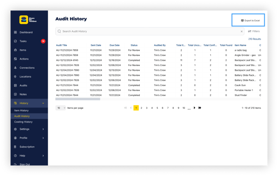The height and width of the screenshot is (176, 278).
Task: Click the ShareMyToolbox logo
Action: [x=28, y=19]
